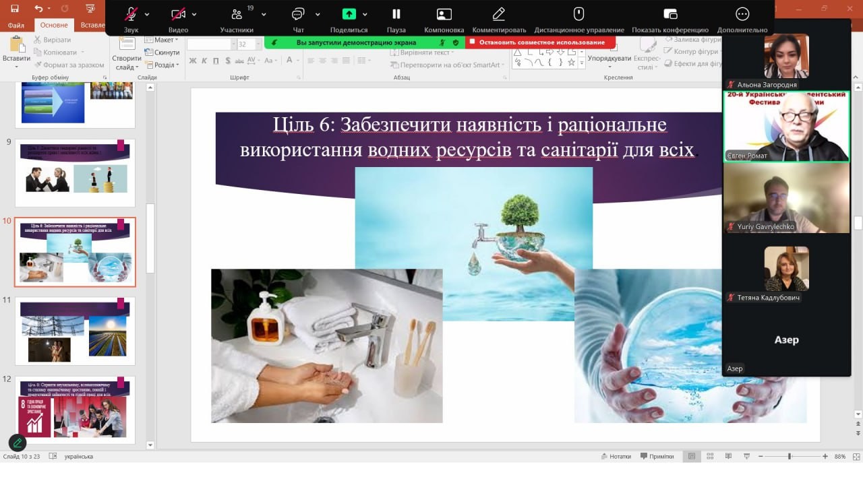
Task: Open the Zoom layout (Компоновка) icon
Action: [444, 13]
